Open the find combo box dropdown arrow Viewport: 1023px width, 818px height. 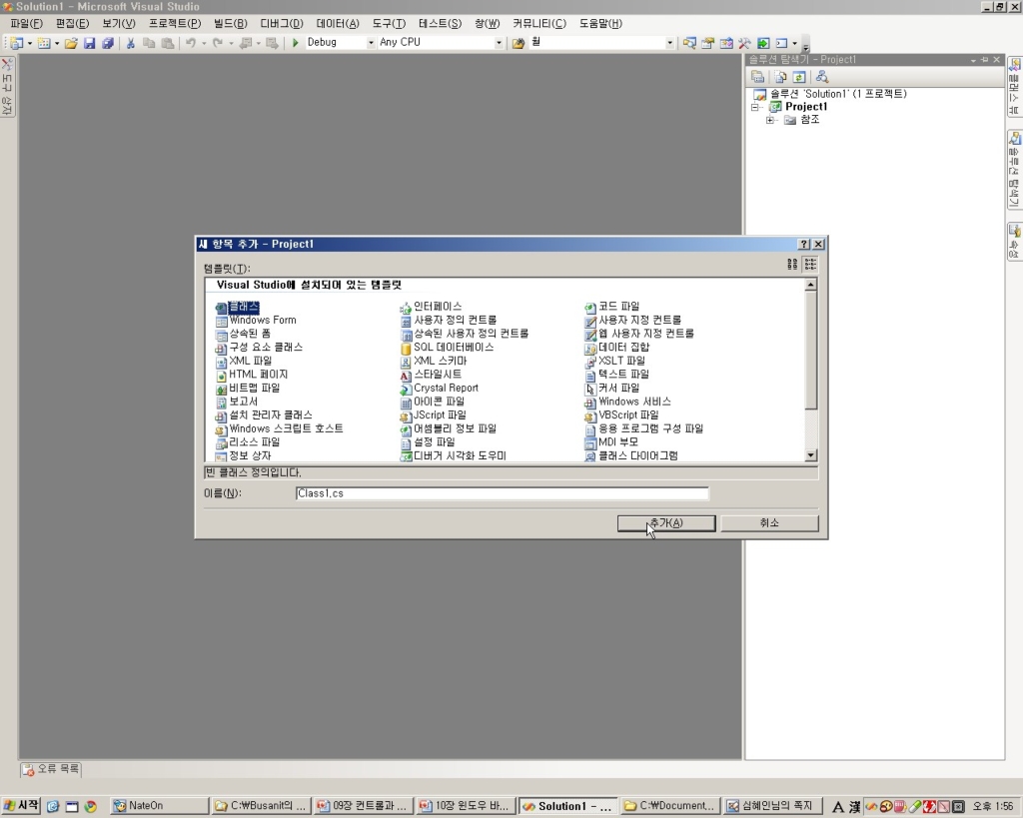(669, 43)
